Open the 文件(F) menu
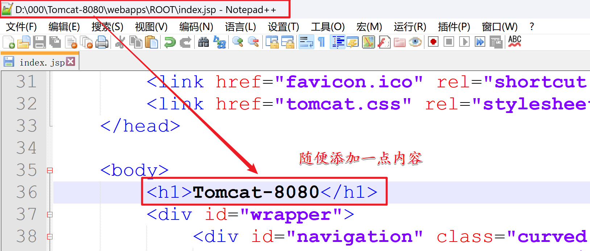Viewport: 590px width, 251px height. (21, 27)
